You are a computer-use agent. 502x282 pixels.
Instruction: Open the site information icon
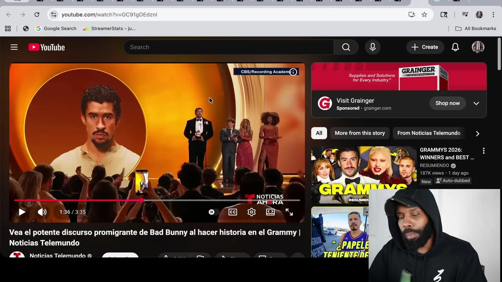pyautogui.click(x=54, y=14)
